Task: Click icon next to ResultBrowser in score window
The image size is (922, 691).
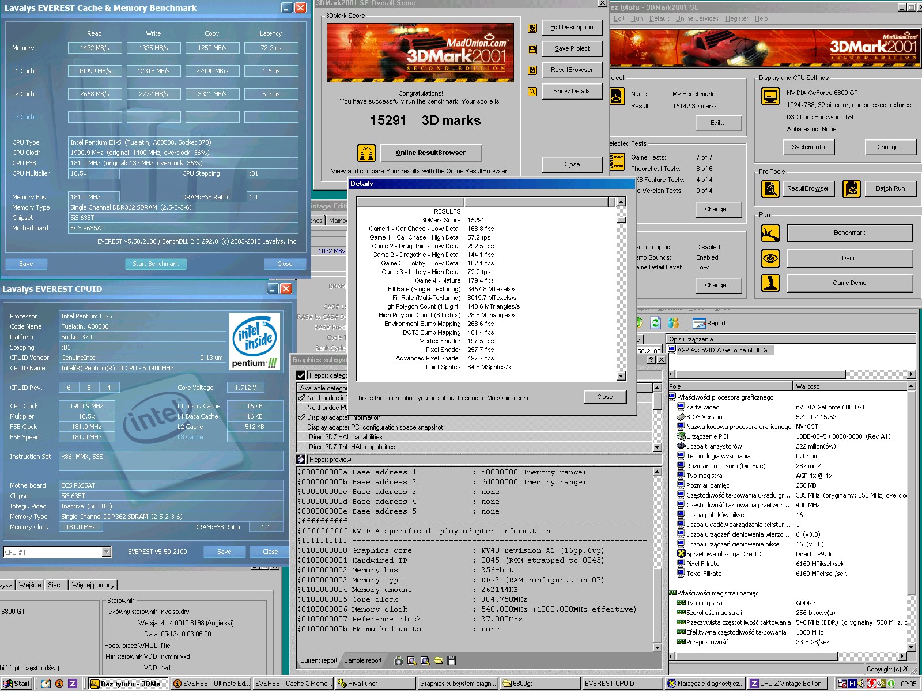Action: click(x=532, y=70)
